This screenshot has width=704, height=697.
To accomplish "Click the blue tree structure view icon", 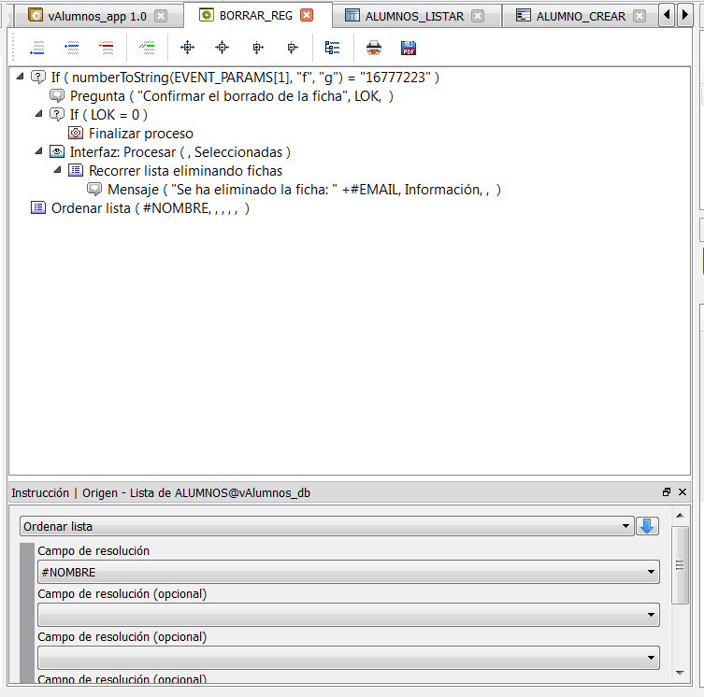I will [x=332, y=48].
